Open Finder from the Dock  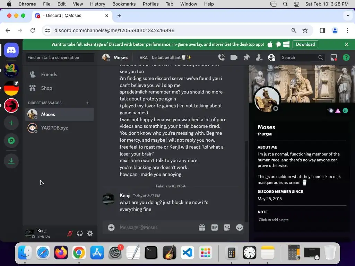[x=25, y=252]
